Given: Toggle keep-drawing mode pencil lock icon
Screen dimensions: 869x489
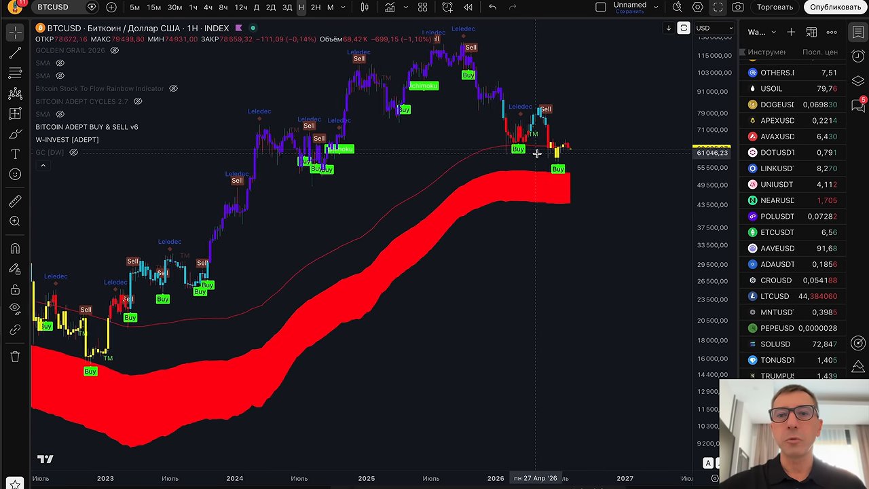Looking at the screenshot, I should (15, 269).
